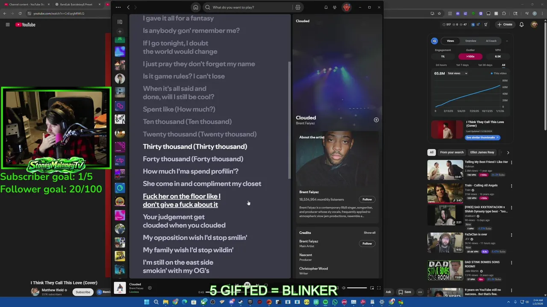
Task: Add current track via player bar plus icon
Action: click(150, 288)
